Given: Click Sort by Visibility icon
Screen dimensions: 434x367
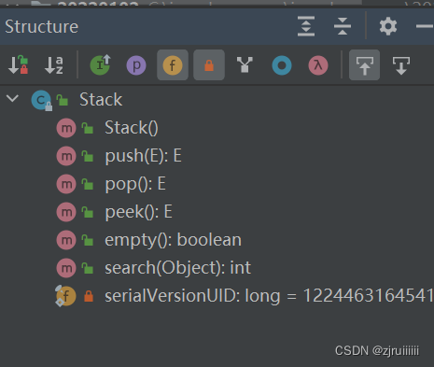Looking at the screenshot, I should (x=18, y=65).
